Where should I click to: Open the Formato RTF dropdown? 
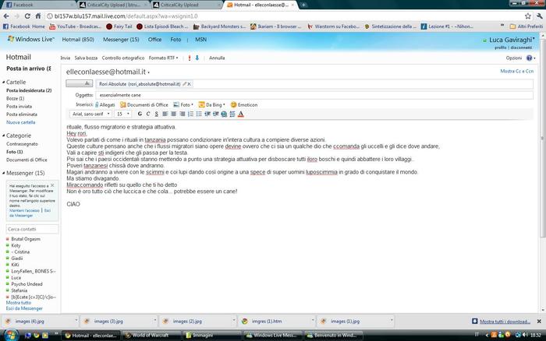163,58
